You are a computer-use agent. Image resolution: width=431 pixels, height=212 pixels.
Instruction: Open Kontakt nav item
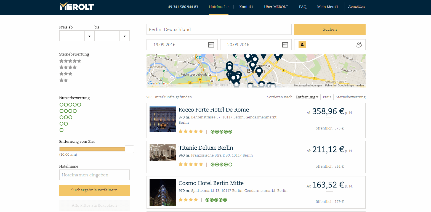point(246,7)
